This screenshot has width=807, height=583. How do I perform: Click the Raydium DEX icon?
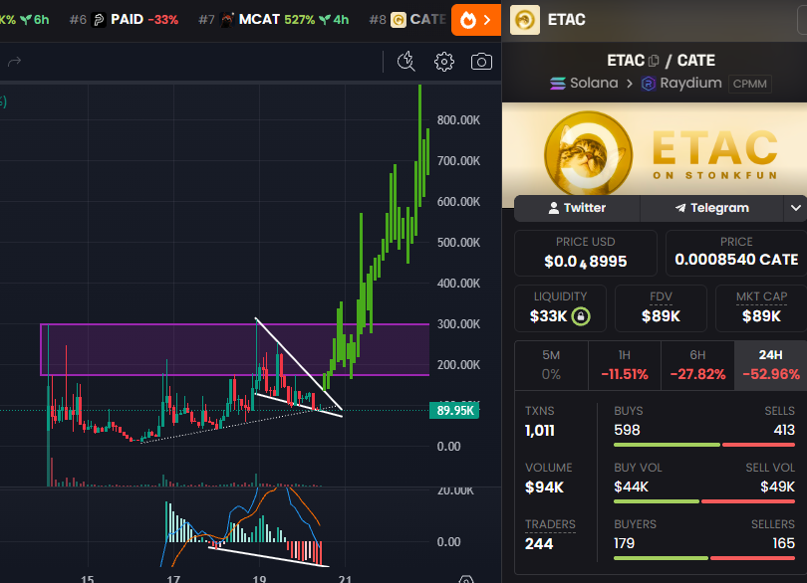(648, 84)
